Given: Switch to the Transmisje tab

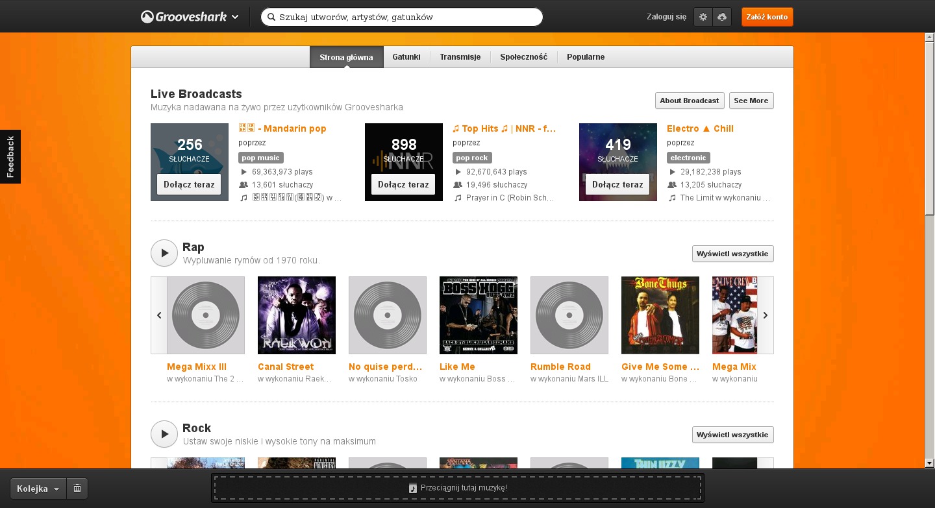Looking at the screenshot, I should coord(460,57).
